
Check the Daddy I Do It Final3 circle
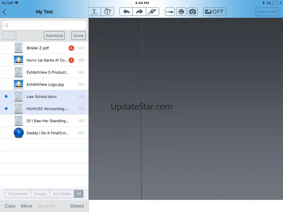(x=6, y=133)
